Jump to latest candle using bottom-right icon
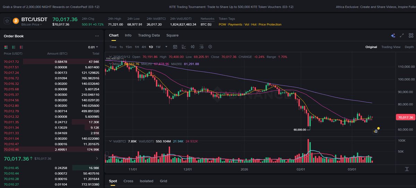 [x=407, y=169]
